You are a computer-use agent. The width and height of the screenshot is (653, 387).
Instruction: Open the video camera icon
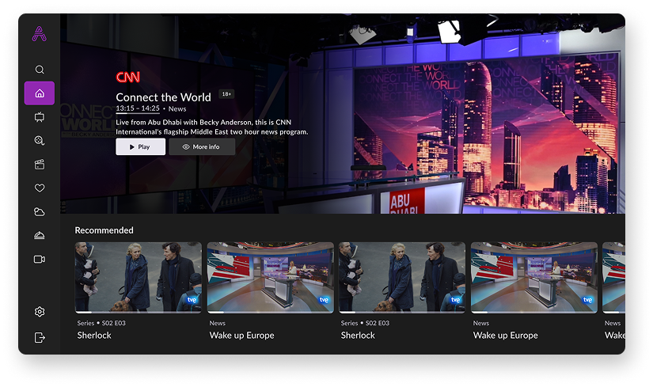[40, 259]
